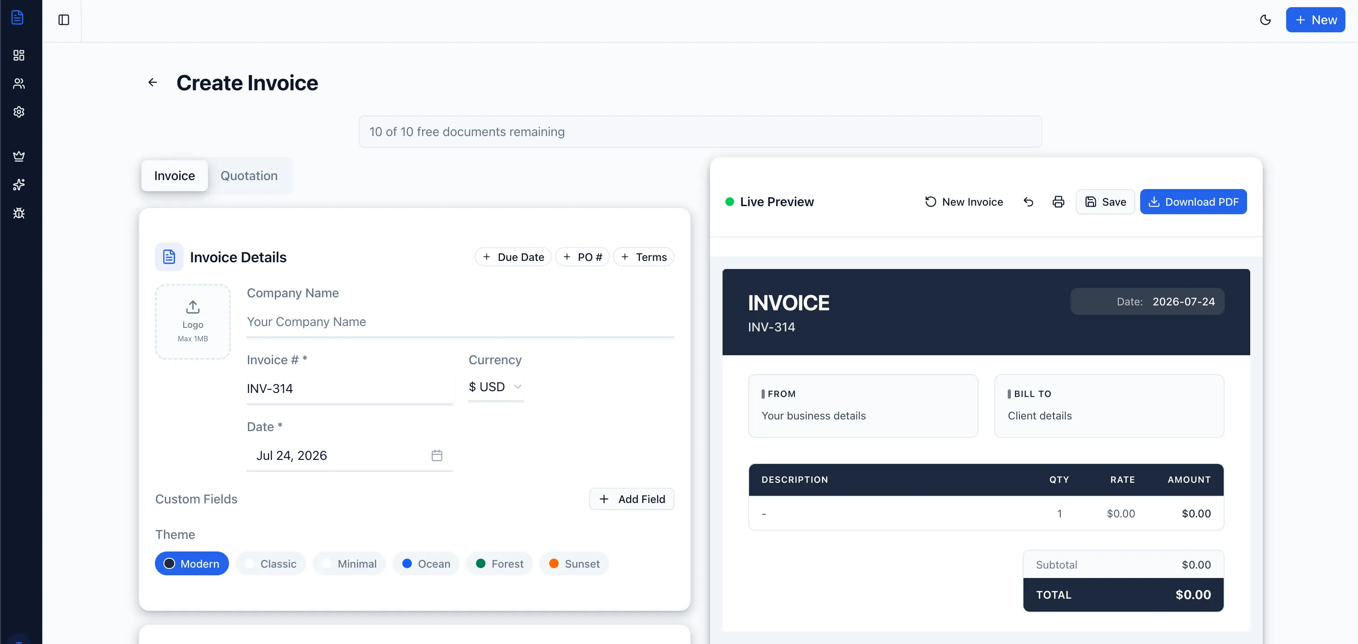Select the Modern theme

click(192, 564)
